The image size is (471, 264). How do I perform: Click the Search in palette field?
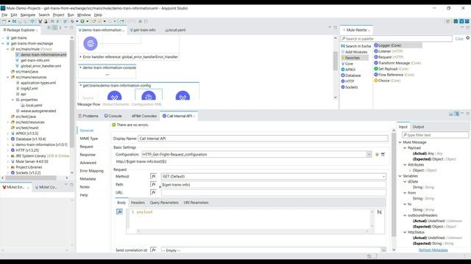tap(396, 39)
